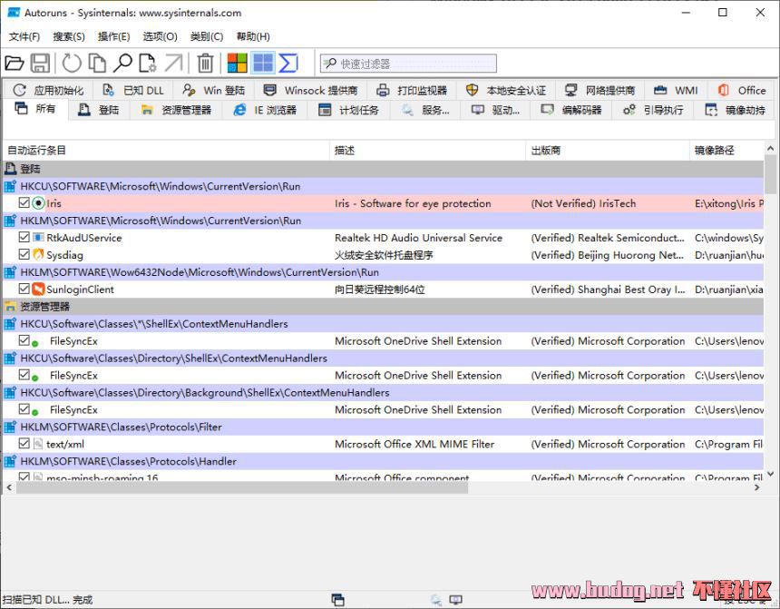The height and width of the screenshot is (609, 780).
Task: Disable the RtkAudUService entry checkbox
Action: tap(24, 238)
